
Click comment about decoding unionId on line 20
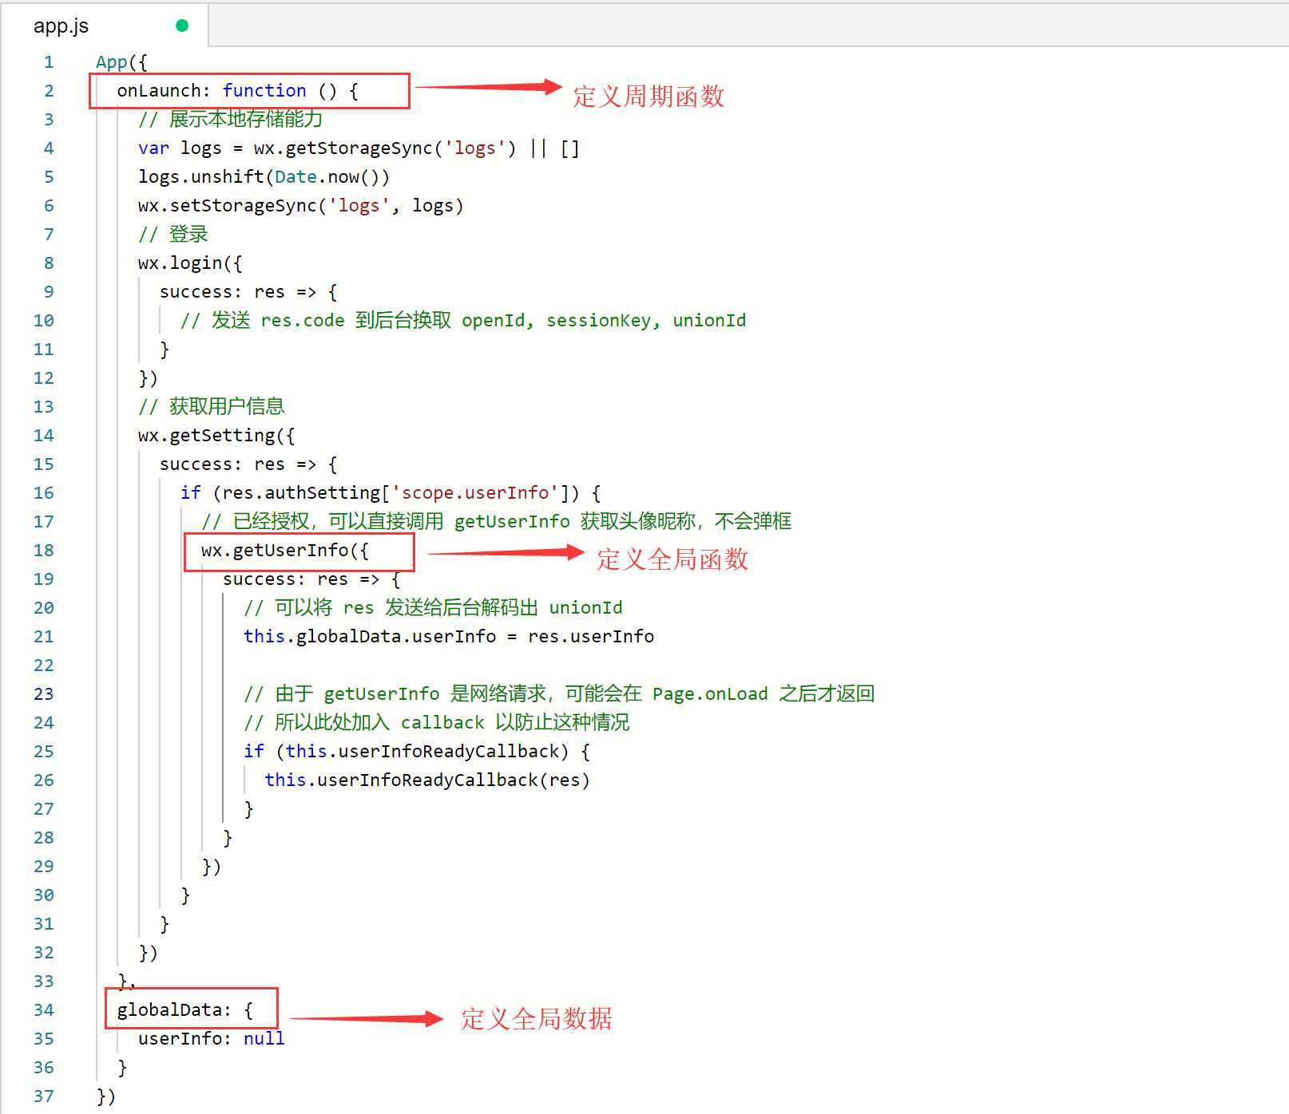click(433, 608)
